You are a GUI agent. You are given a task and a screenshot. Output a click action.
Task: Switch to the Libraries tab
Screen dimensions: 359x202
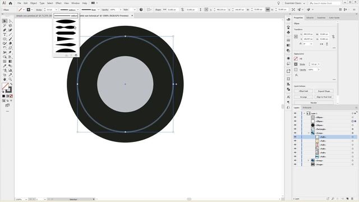310,17
